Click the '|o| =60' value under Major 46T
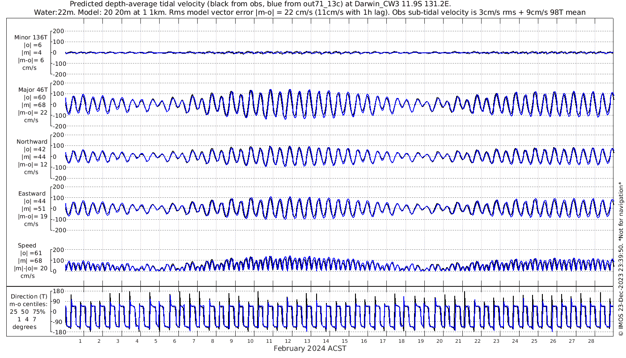The image size is (626, 358). tap(35, 97)
